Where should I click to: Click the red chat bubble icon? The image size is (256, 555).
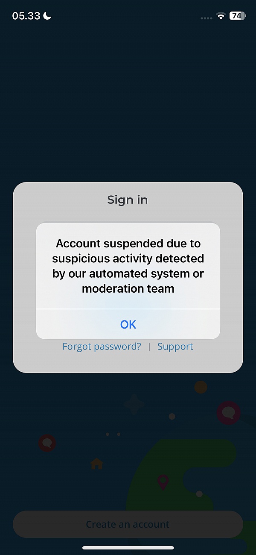click(47, 443)
